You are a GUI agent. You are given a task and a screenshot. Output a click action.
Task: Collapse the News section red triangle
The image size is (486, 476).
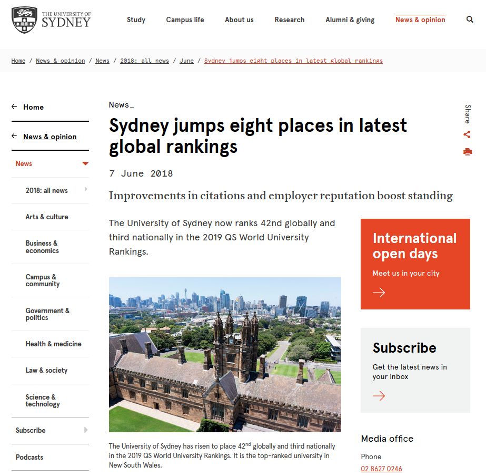point(85,163)
